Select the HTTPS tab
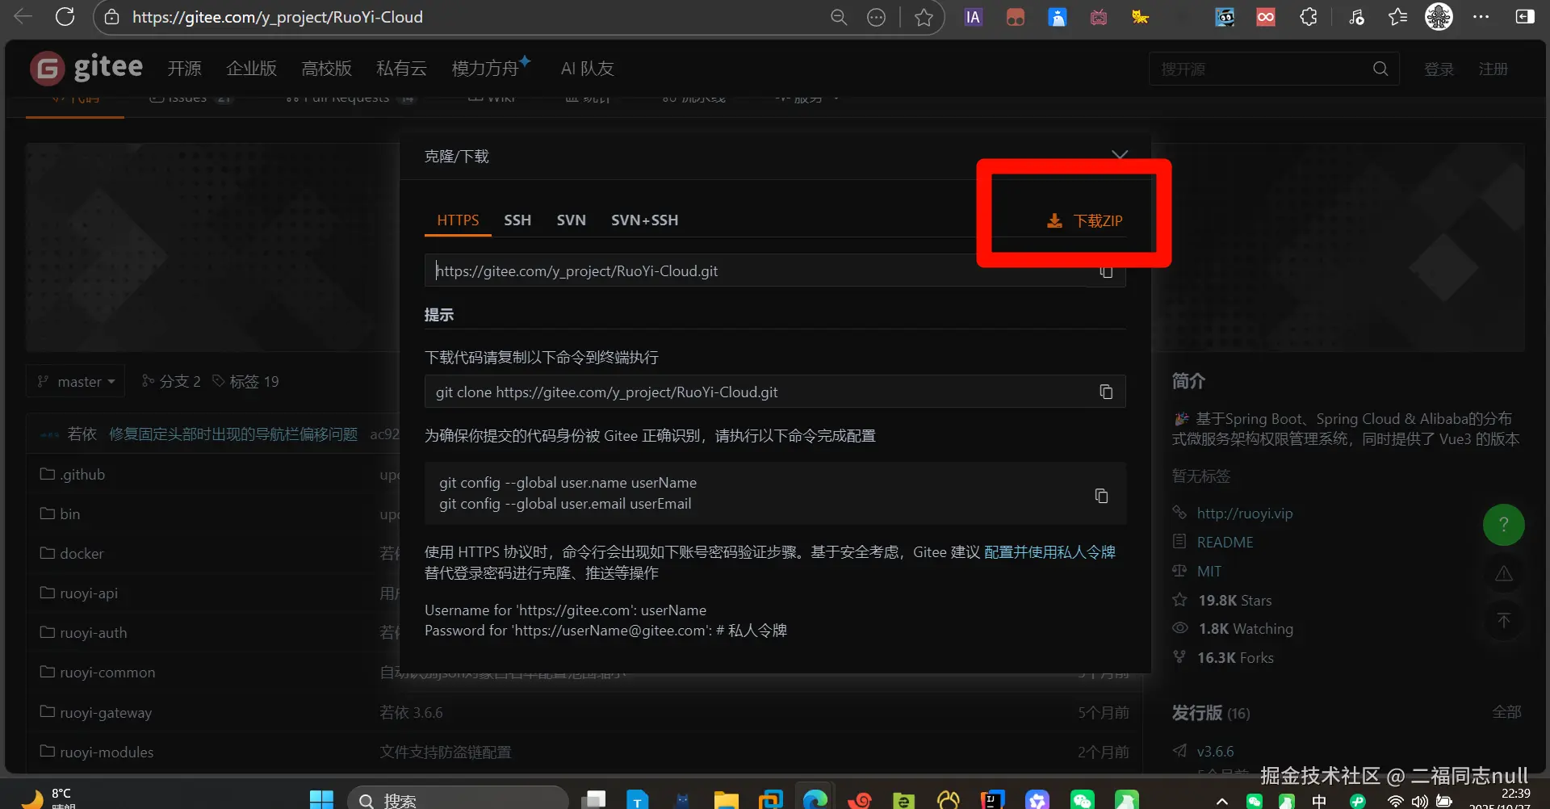 point(458,220)
